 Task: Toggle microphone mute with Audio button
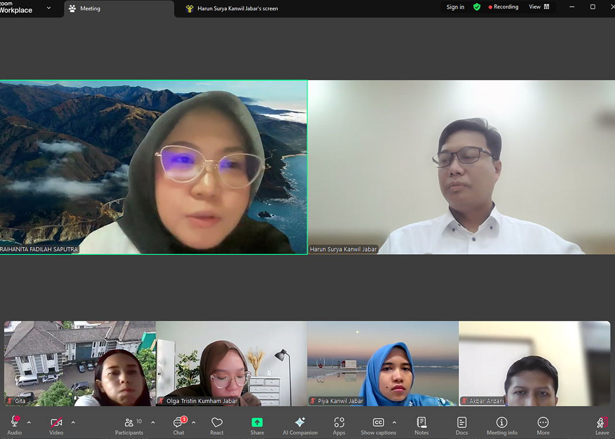pyautogui.click(x=15, y=425)
